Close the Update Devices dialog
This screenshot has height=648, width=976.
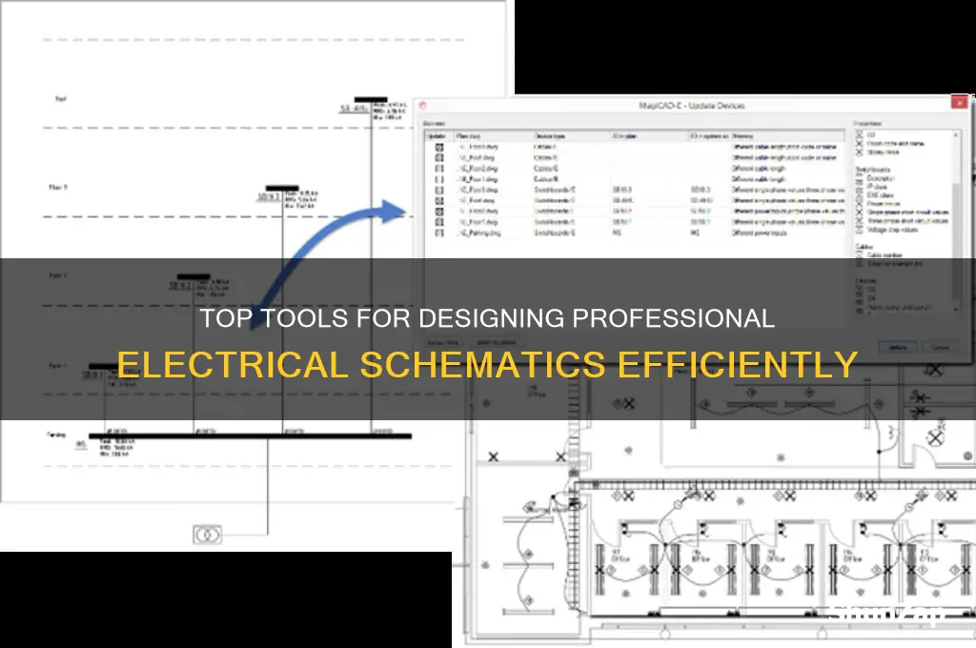coord(960,101)
